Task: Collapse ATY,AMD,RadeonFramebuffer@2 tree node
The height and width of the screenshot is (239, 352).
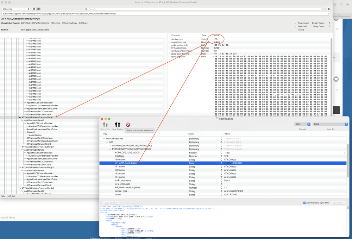Action: point(20,147)
